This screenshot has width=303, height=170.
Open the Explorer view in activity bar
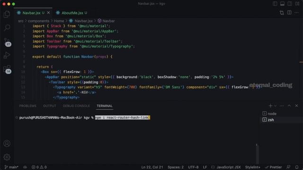(x=7, y=14)
